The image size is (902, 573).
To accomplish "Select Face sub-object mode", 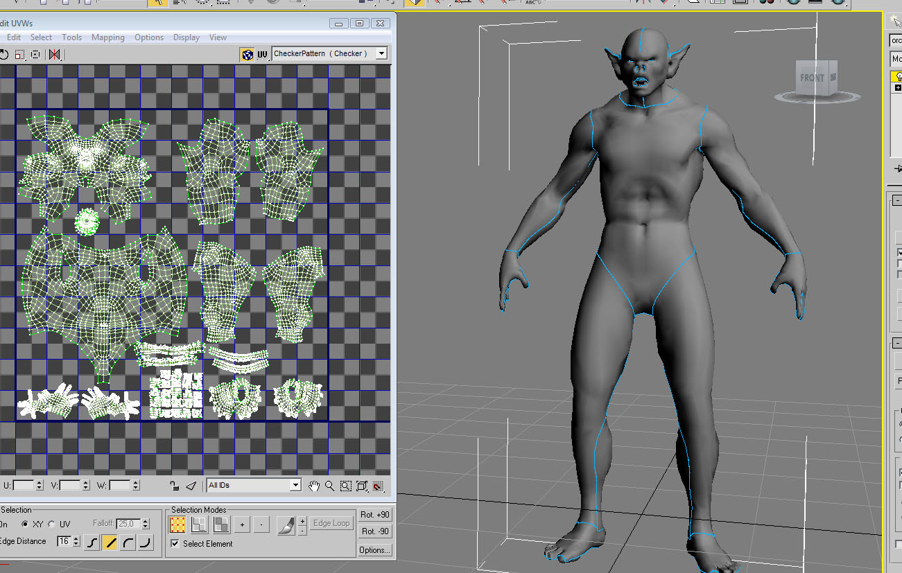I will coord(221,524).
